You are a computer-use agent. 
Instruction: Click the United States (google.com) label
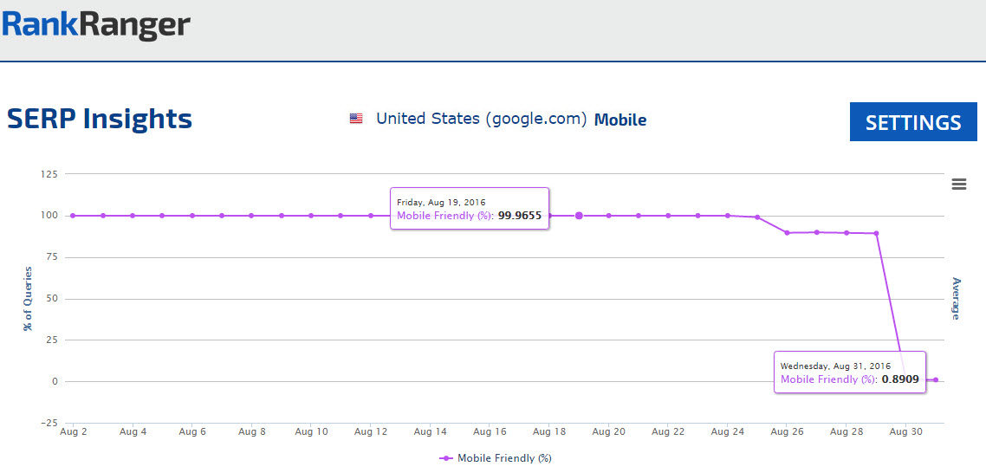coord(481,119)
